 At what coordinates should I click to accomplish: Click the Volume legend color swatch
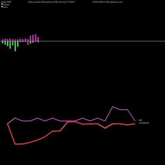point(2,4)
